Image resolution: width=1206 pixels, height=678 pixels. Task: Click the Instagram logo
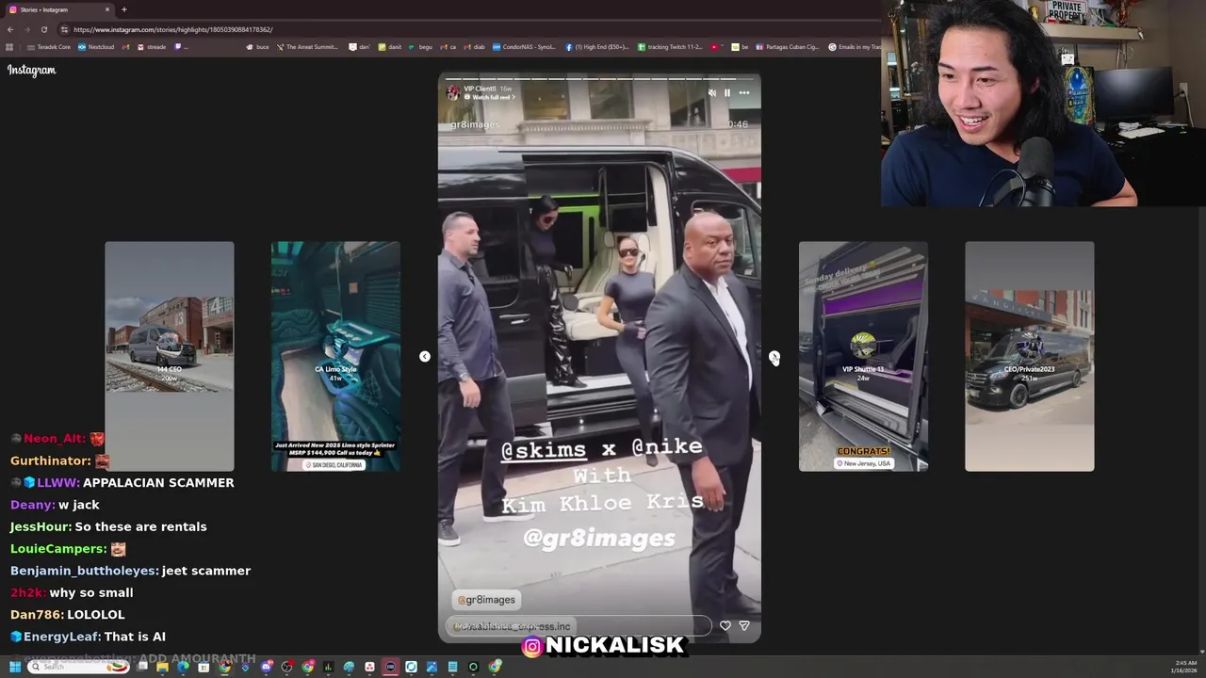click(32, 70)
